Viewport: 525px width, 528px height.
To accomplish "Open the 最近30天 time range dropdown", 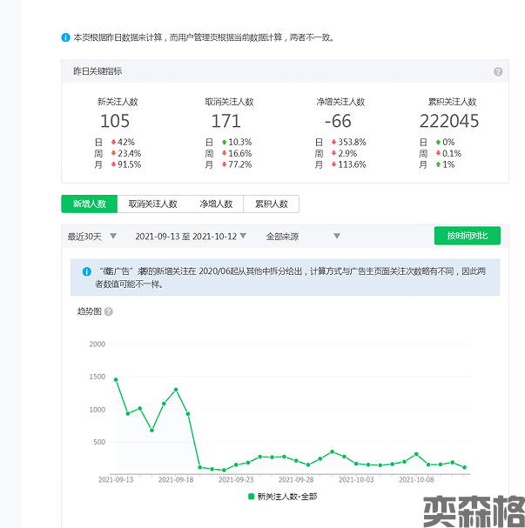I will click(x=90, y=236).
